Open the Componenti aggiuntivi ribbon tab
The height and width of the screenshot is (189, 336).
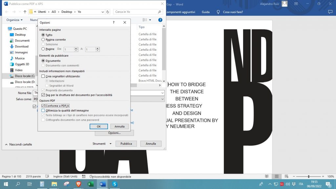pyautogui.click(x=180, y=12)
